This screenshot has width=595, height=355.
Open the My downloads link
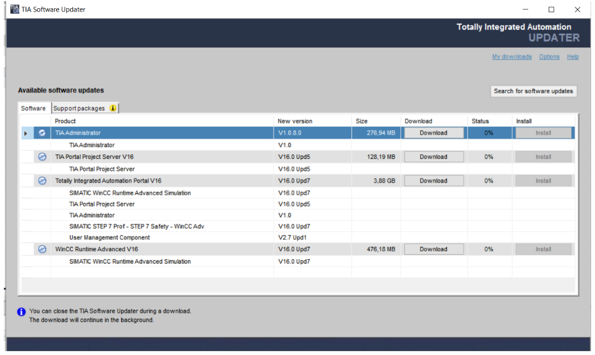coord(512,57)
